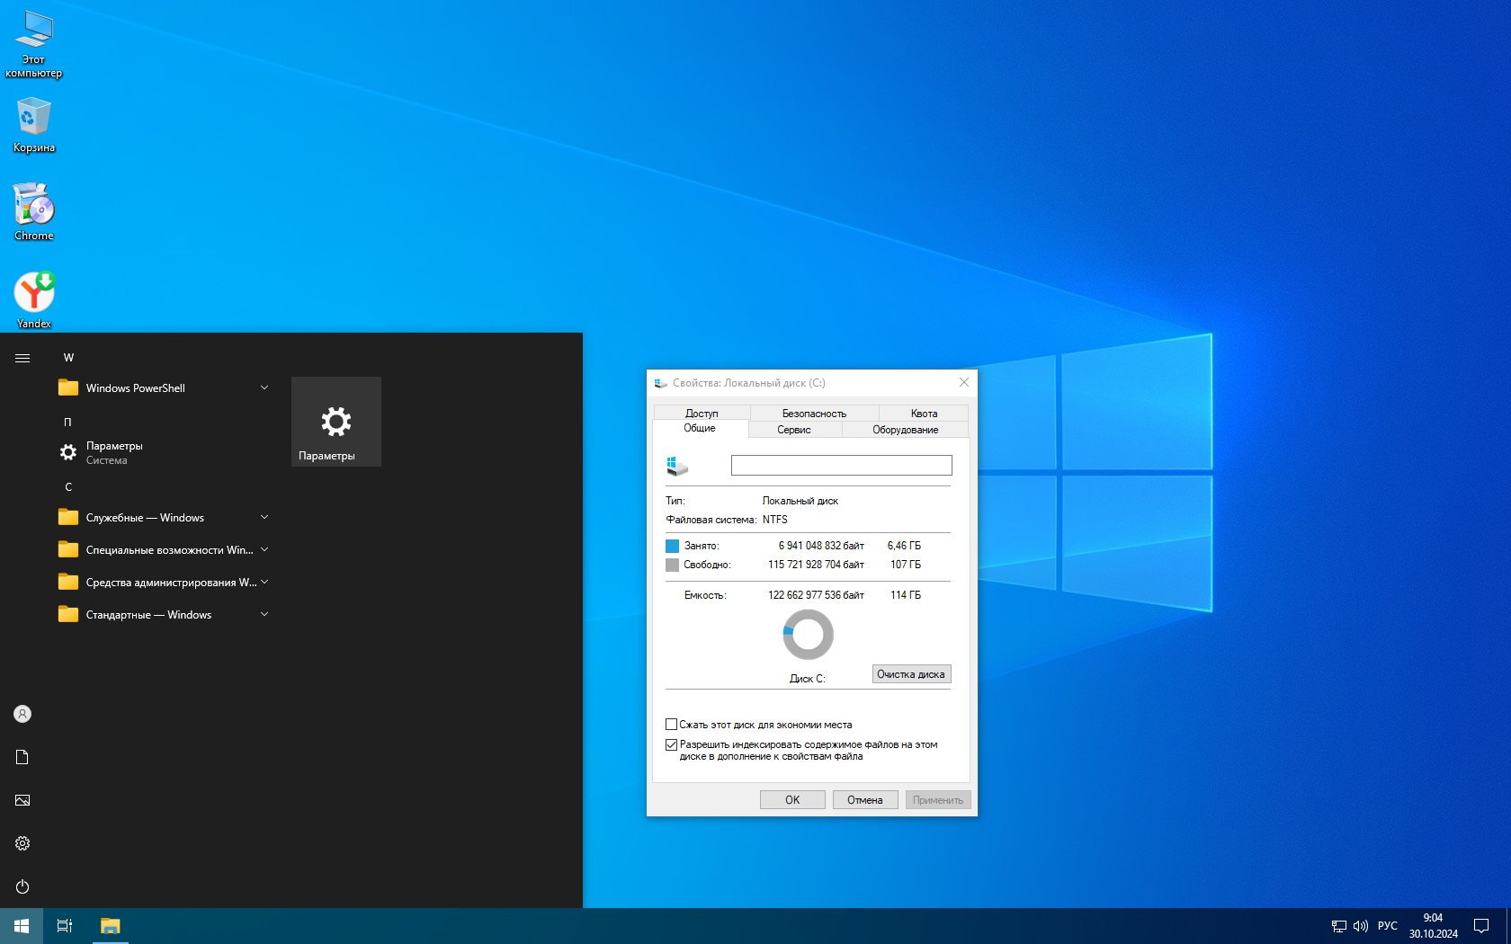
Task: Uncheck the allow file indexing checkbox
Action: coord(671,744)
